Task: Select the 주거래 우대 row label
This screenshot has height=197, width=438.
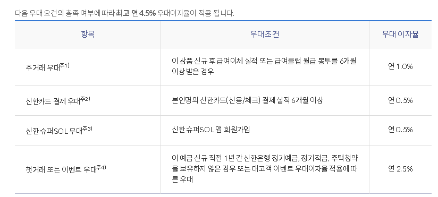Action: [43, 68]
